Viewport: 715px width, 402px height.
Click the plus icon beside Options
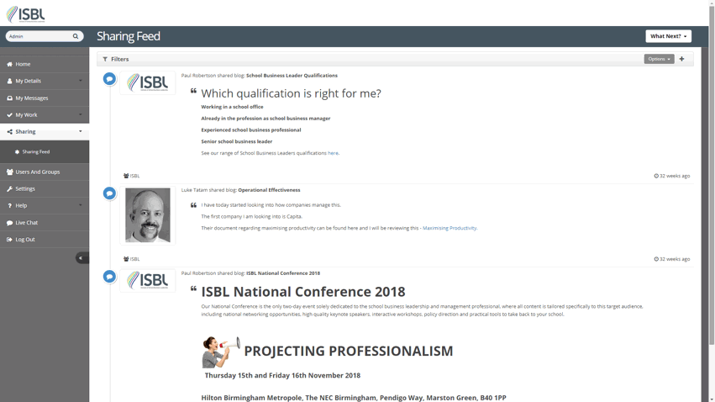tap(681, 59)
